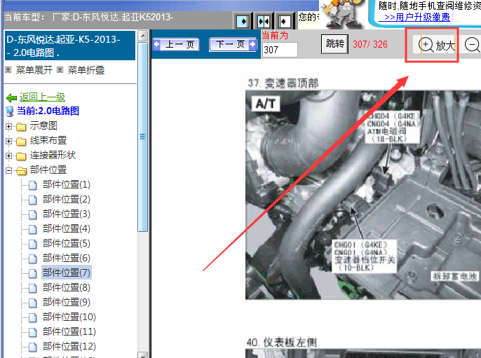Open the 用户升级缴费 link
The height and width of the screenshot is (358, 481).
[414, 17]
